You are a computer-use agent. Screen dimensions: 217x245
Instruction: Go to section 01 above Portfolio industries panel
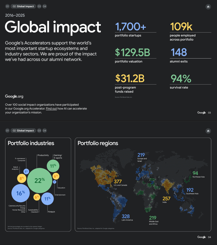[x=7, y=130]
